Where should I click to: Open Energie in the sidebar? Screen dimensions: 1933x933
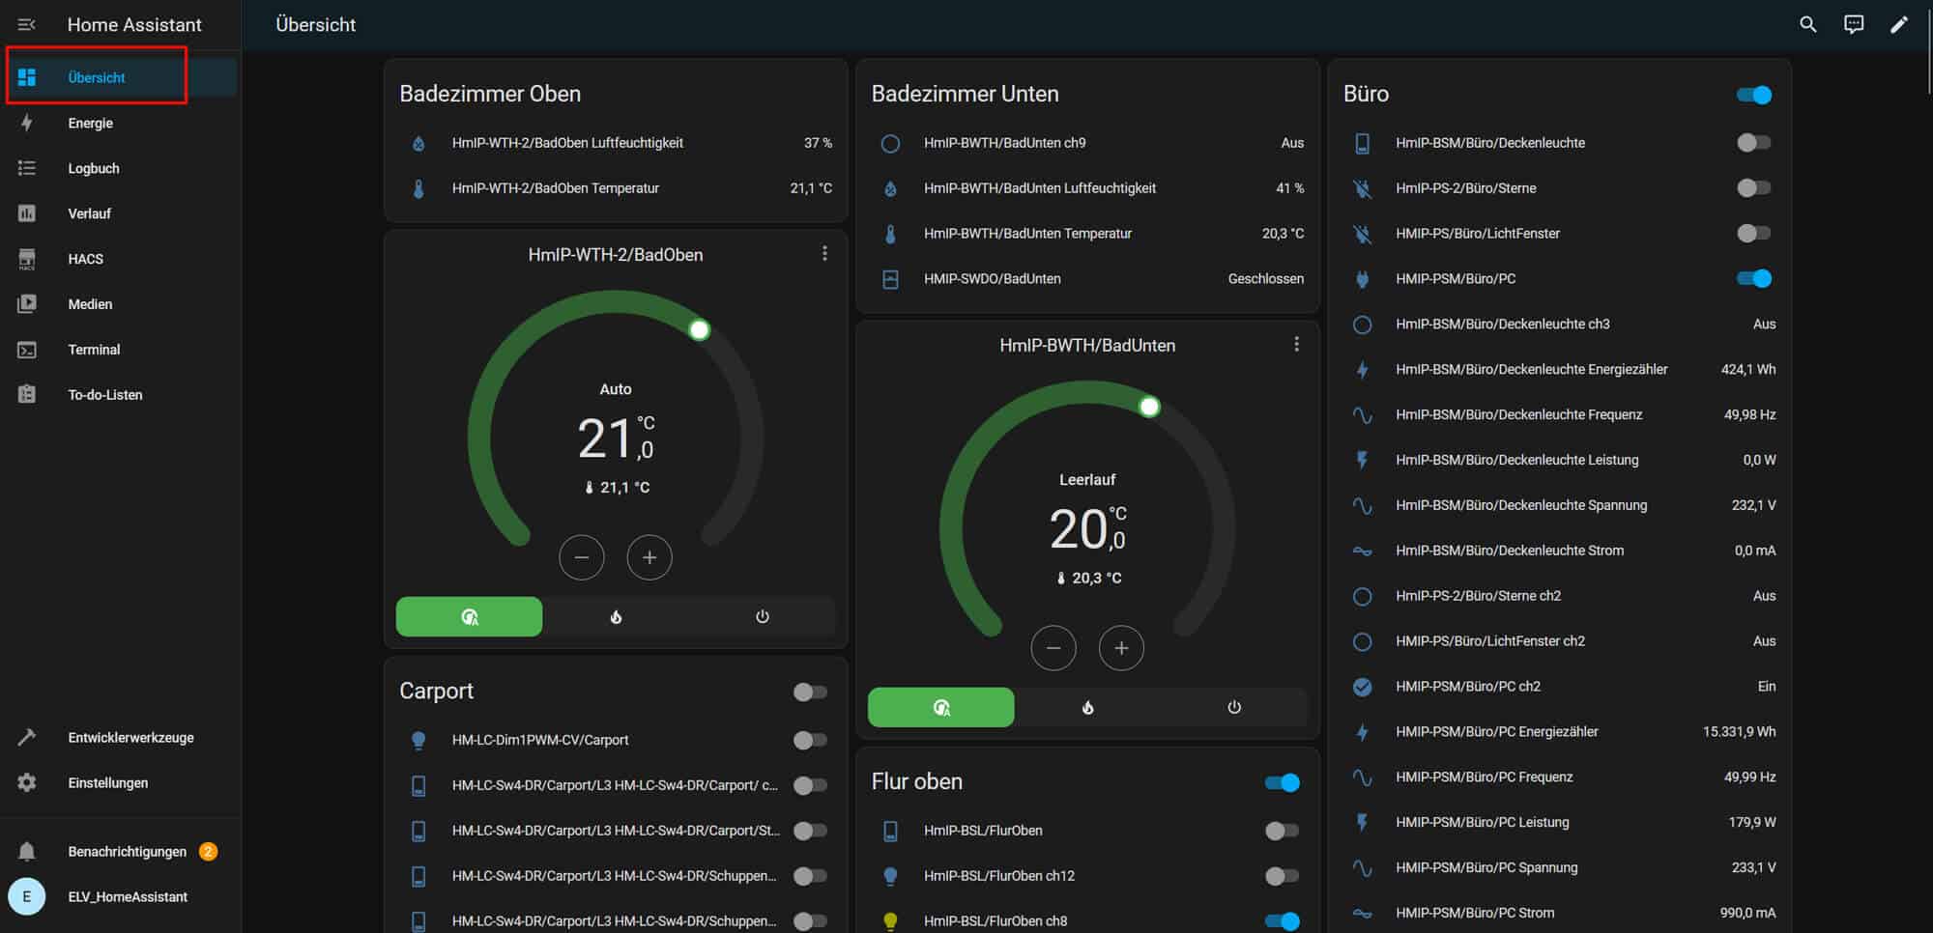point(91,123)
